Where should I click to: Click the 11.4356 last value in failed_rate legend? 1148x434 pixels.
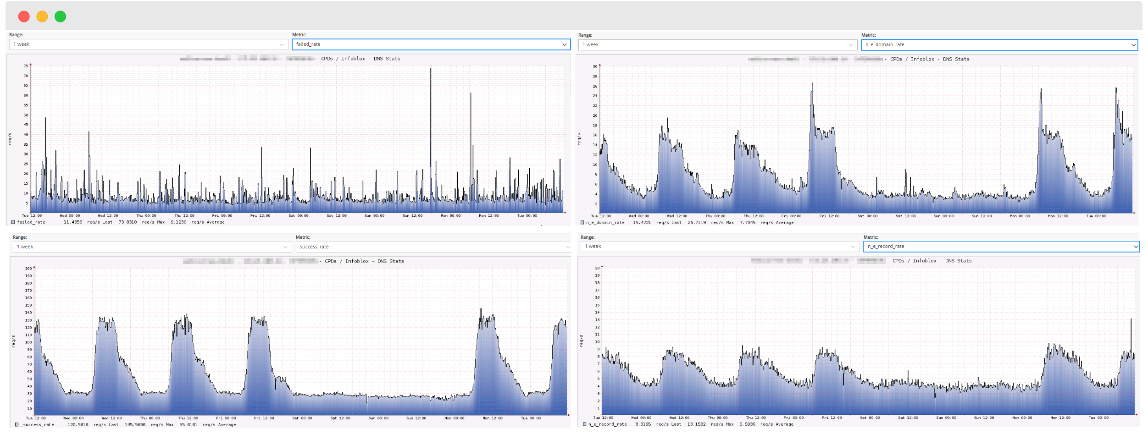(x=73, y=222)
